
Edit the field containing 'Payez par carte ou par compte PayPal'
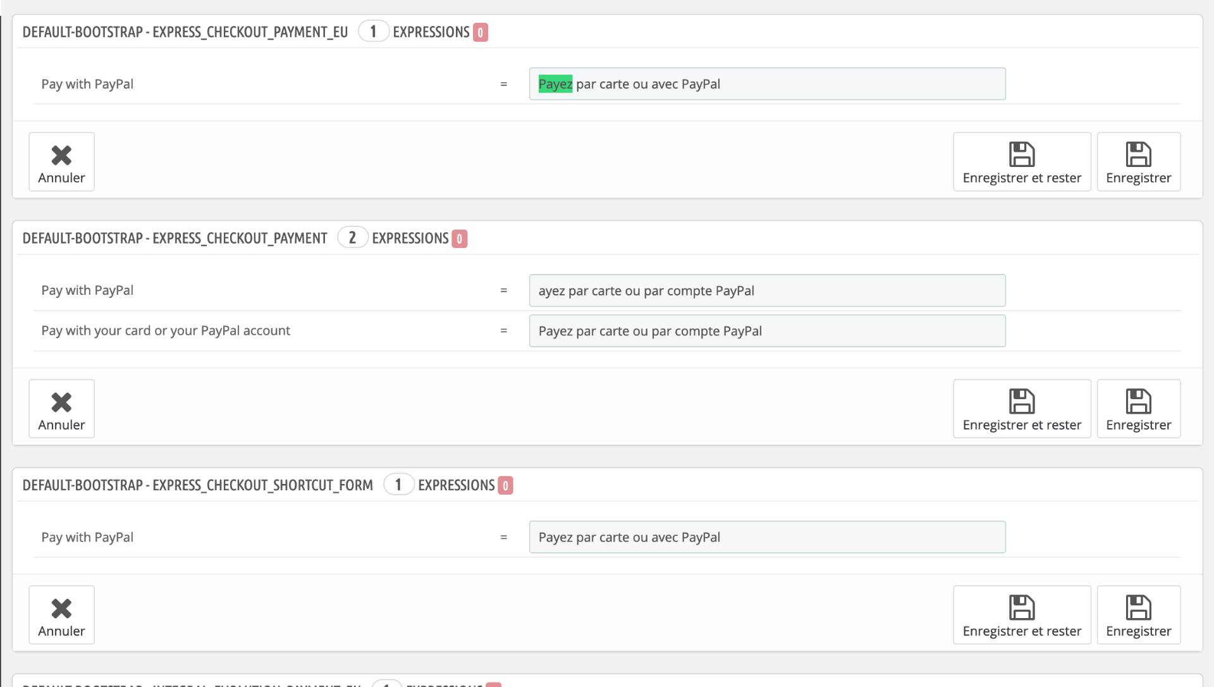pos(767,331)
